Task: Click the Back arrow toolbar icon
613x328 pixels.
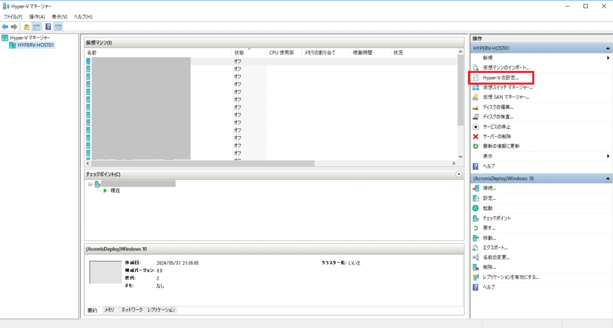Action: point(5,27)
